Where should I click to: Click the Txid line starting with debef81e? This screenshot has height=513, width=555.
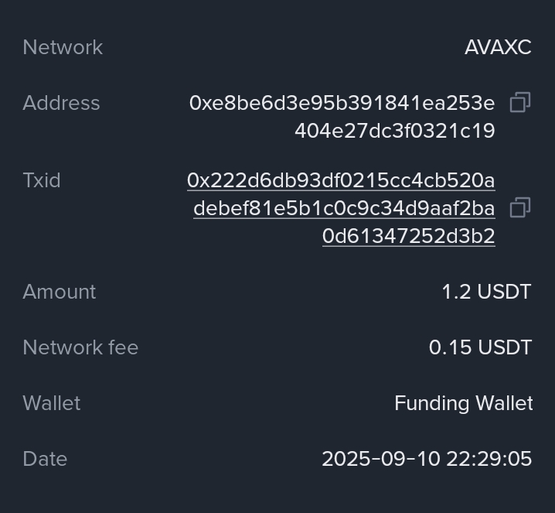click(x=344, y=208)
